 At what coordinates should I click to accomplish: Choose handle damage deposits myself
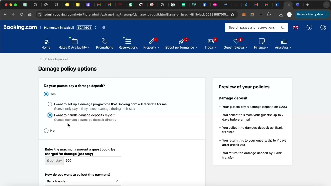(50, 115)
